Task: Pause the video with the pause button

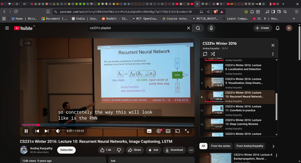Action: [x=26, y=131]
